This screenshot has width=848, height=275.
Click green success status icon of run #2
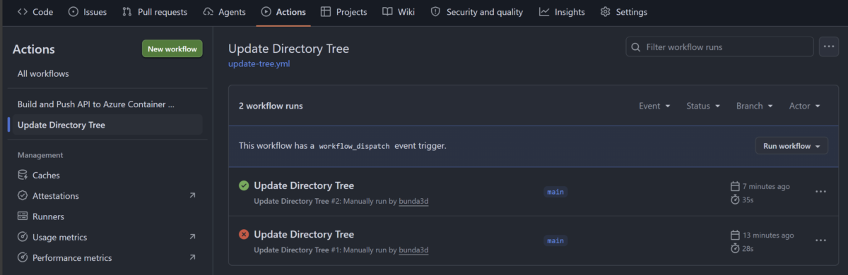(244, 185)
